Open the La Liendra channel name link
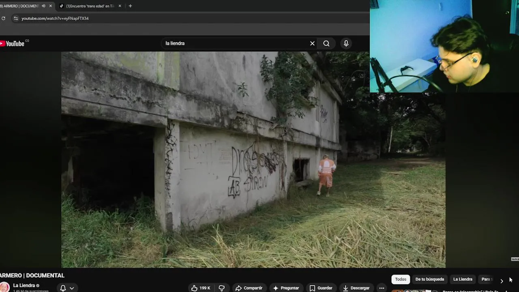519x292 pixels. coord(24,286)
